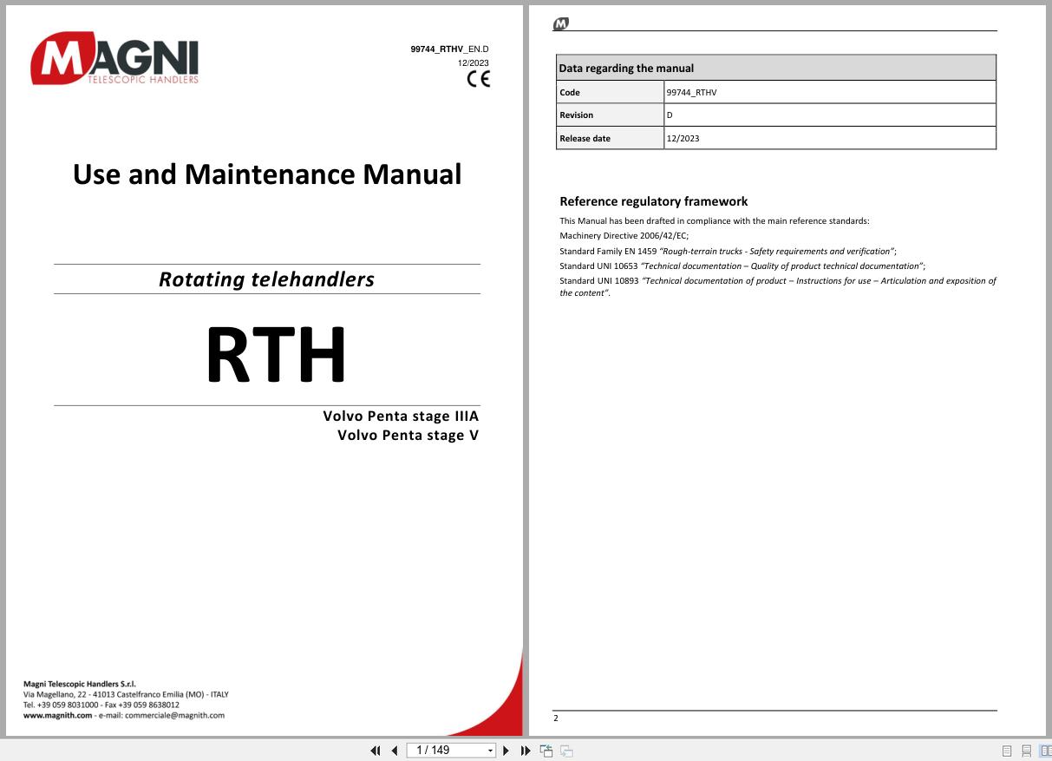
Task: Select the Standard UNI 10653 line
Action: click(742, 266)
